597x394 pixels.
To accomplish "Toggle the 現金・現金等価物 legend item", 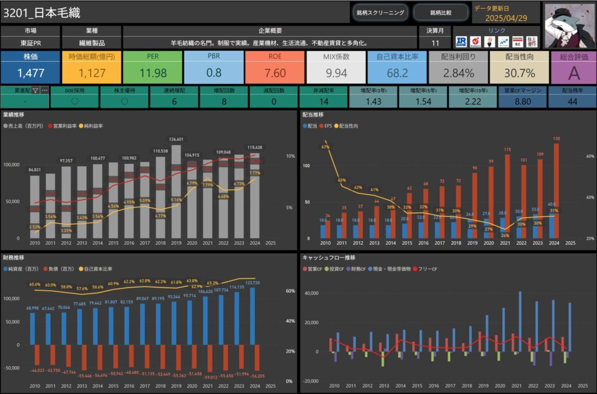I will click(x=389, y=269).
